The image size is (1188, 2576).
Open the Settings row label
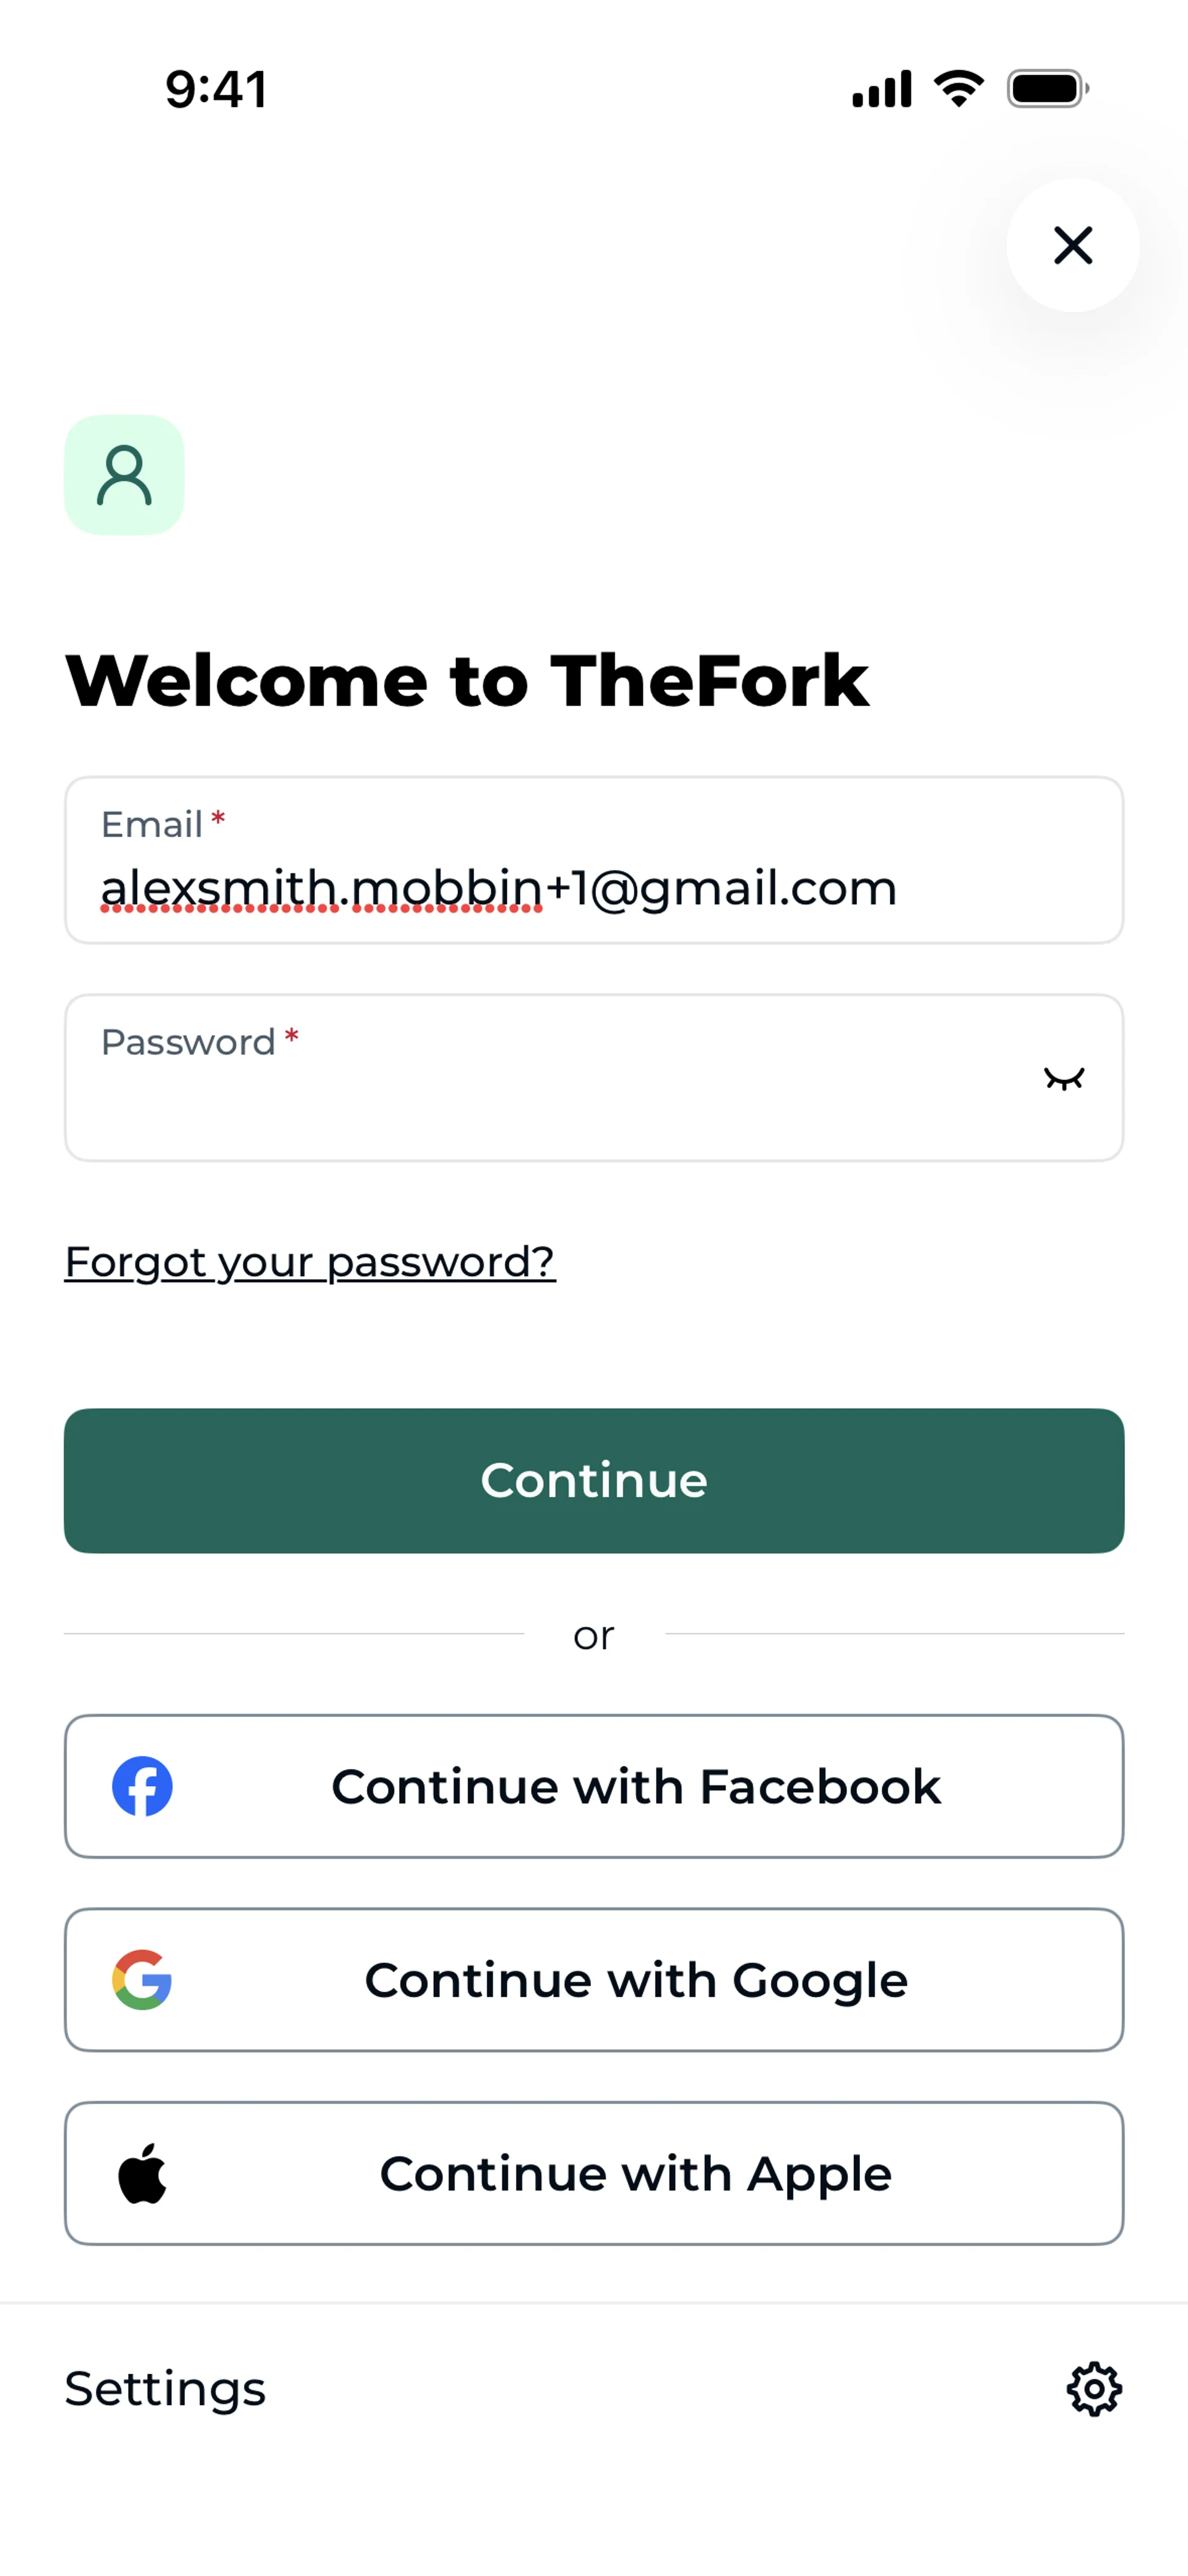tap(165, 2389)
